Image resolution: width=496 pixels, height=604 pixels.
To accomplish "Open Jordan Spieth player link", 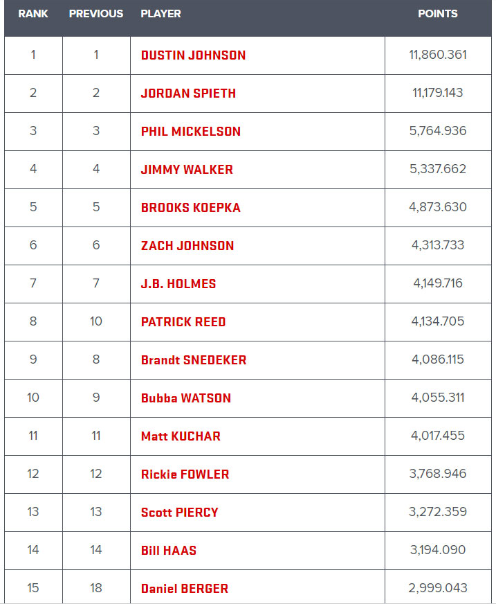I will click(x=188, y=94).
